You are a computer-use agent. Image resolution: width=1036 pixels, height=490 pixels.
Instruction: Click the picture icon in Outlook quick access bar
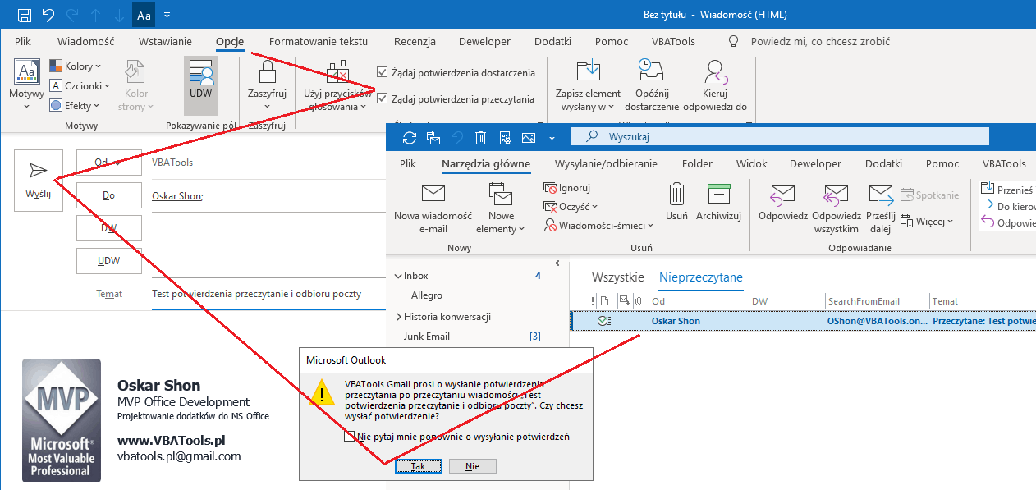pyautogui.click(x=529, y=137)
